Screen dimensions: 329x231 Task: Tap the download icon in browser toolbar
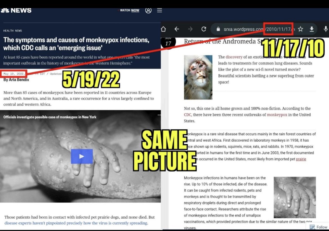(x=312, y=29)
